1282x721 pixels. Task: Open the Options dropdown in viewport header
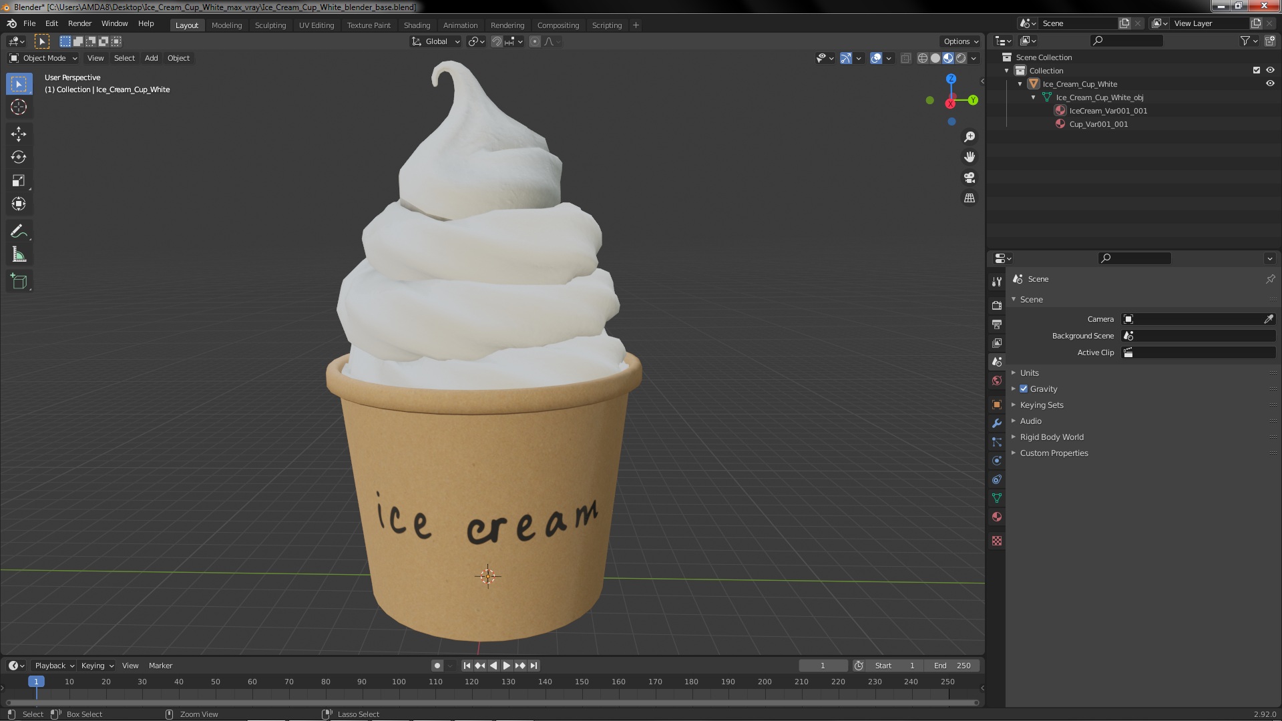[x=960, y=41]
